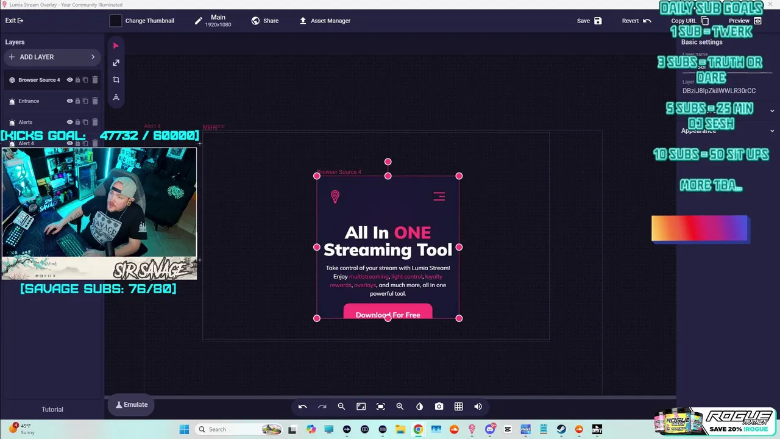Select the pointer selection tool
Image resolution: width=780 pixels, height=439 pixels.
[x=116, y=46]
